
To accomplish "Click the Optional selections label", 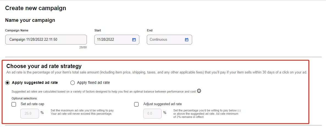I will (x=24, y=98).
